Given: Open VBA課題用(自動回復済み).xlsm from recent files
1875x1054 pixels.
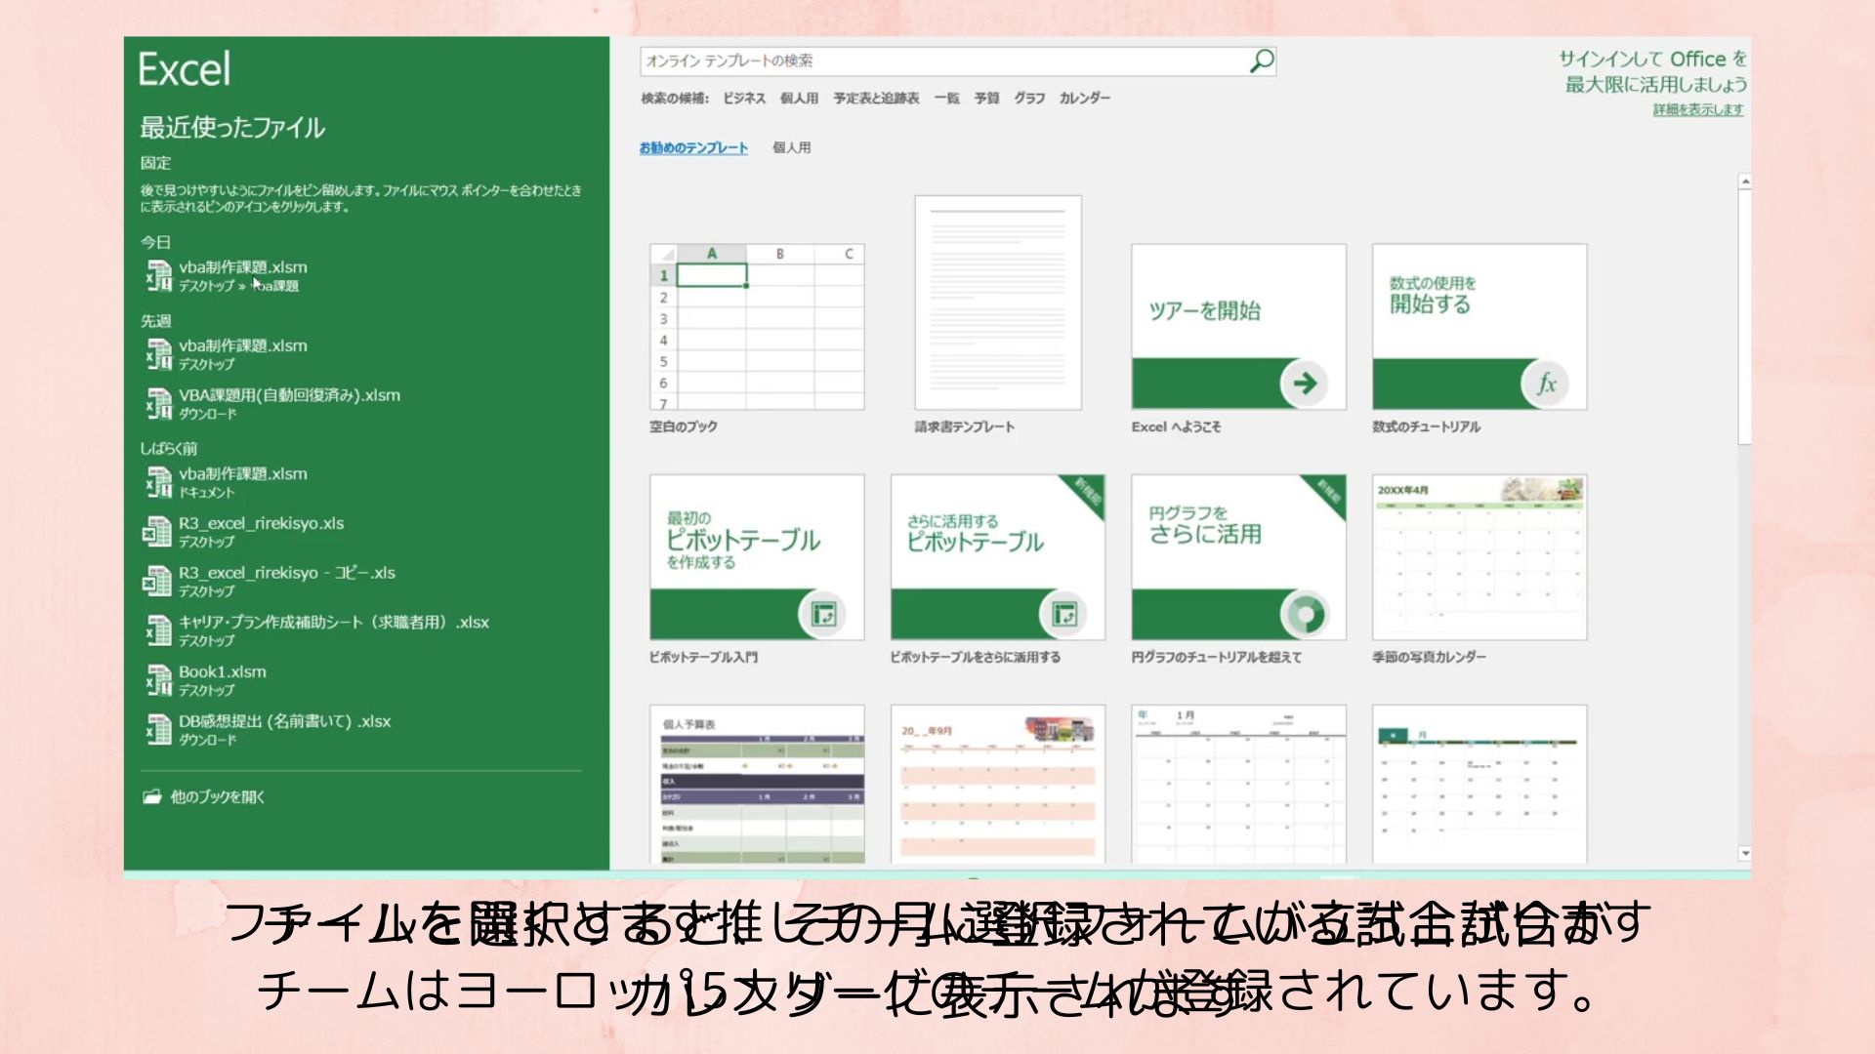Looking at the screenshot, I should (x=289, y=395).
